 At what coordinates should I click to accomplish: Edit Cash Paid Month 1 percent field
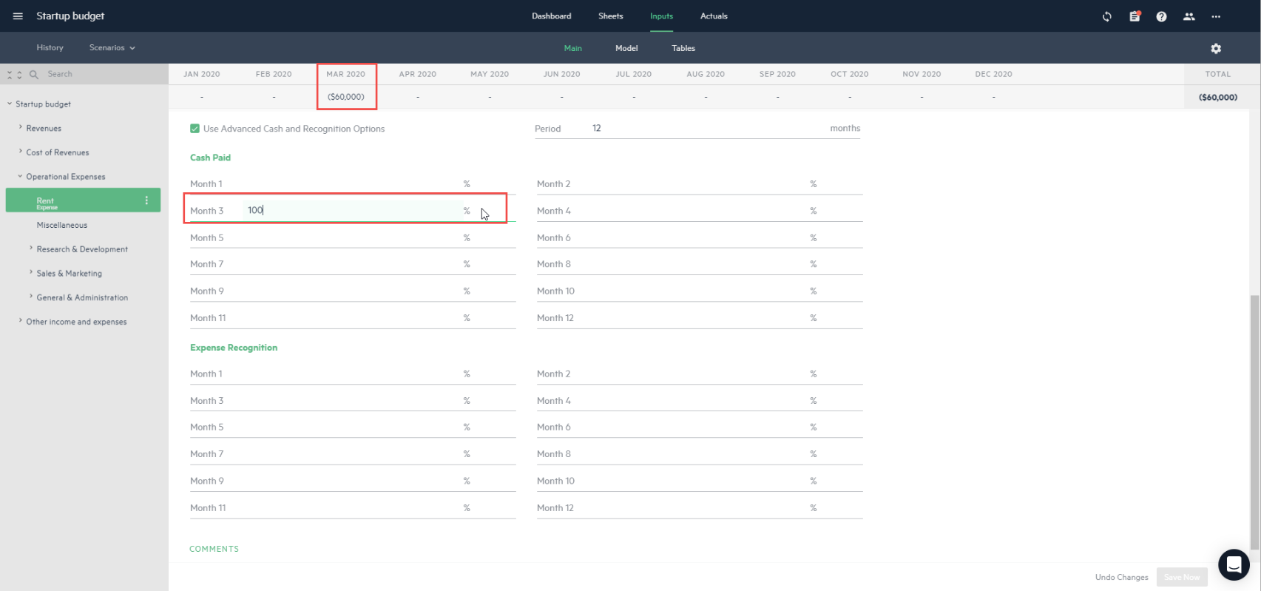353,184
